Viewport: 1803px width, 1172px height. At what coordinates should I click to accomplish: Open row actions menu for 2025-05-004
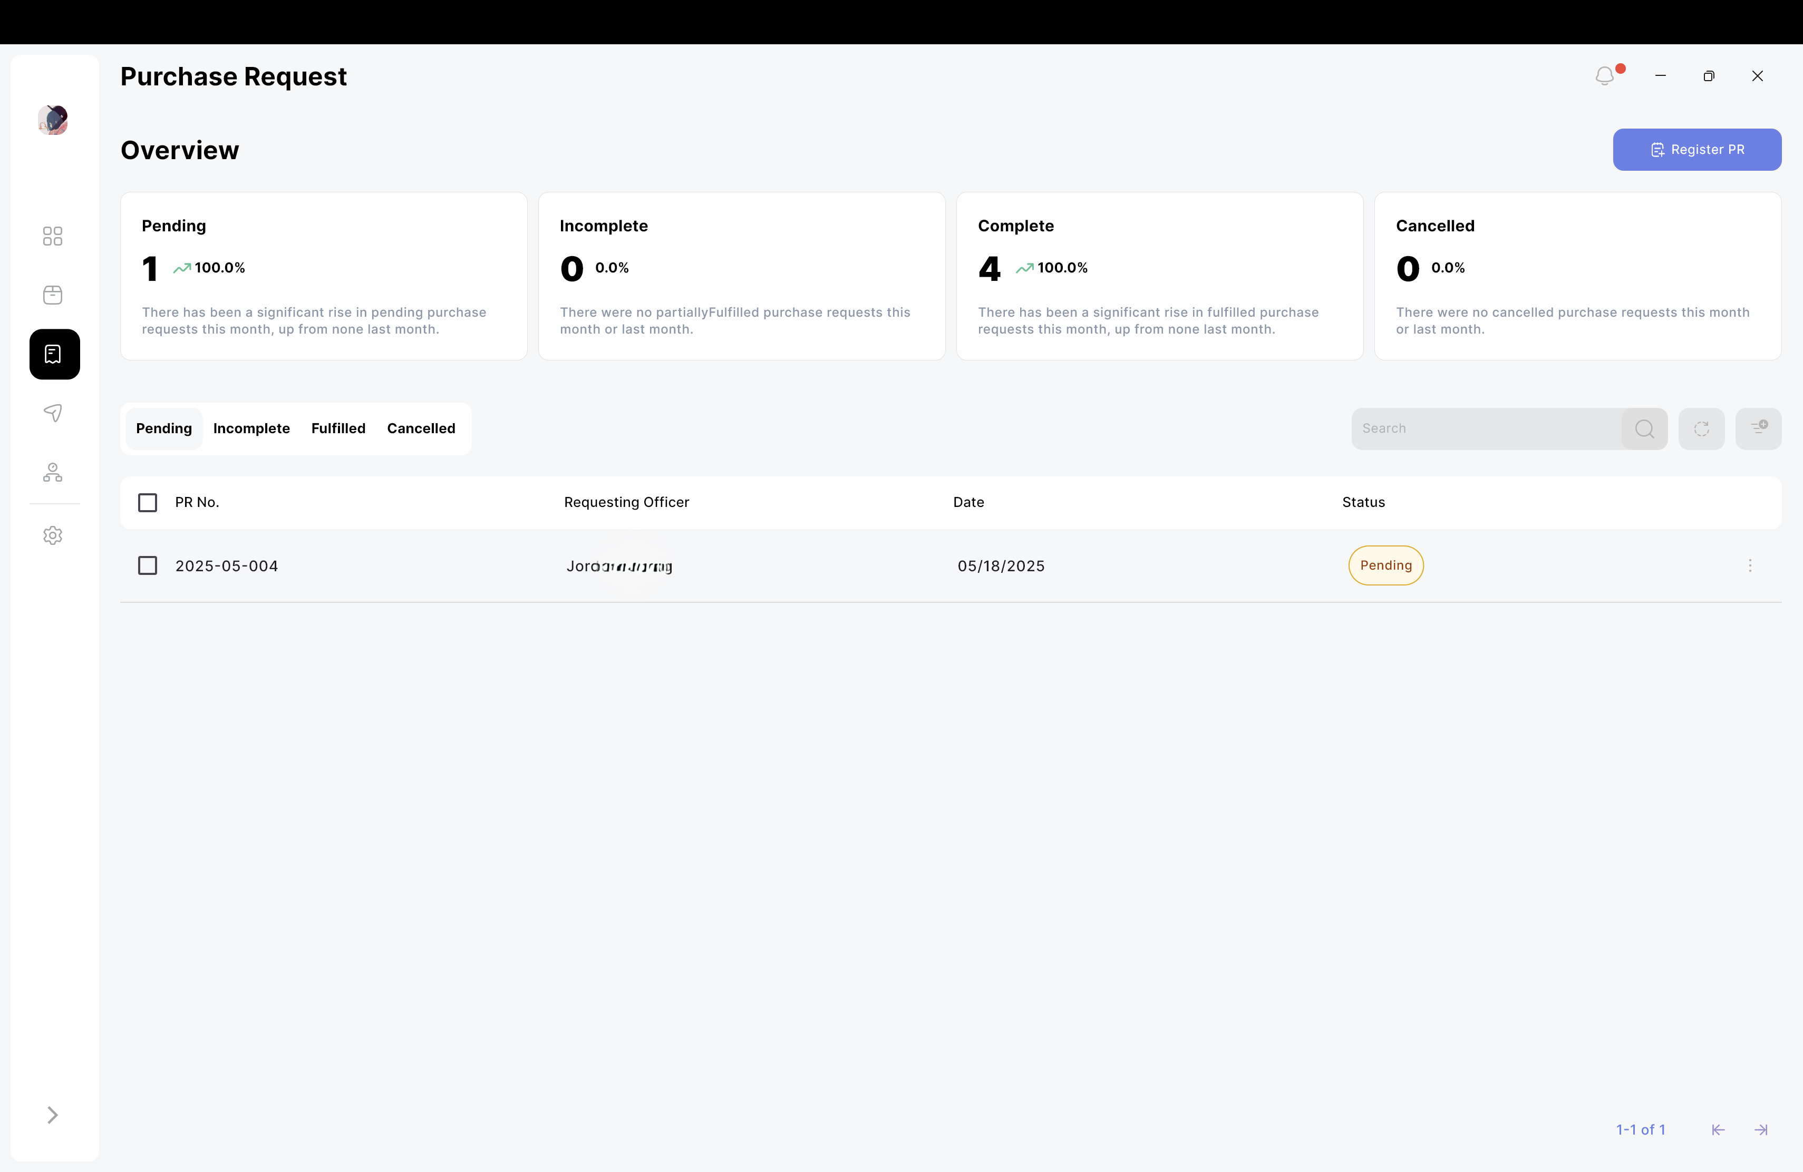1750,565
